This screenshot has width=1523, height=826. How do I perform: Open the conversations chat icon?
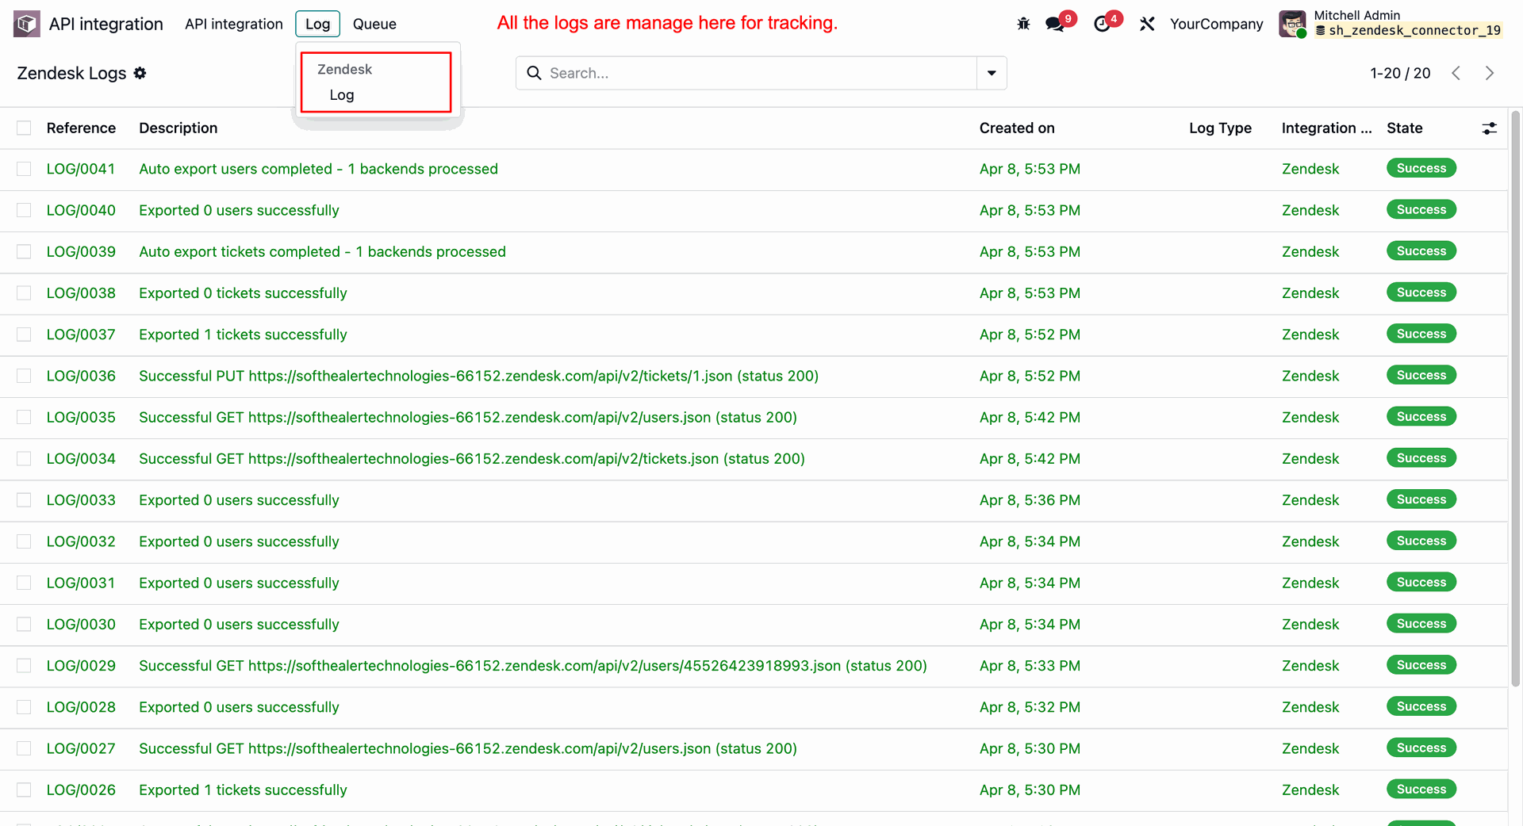pos(1055,24)
